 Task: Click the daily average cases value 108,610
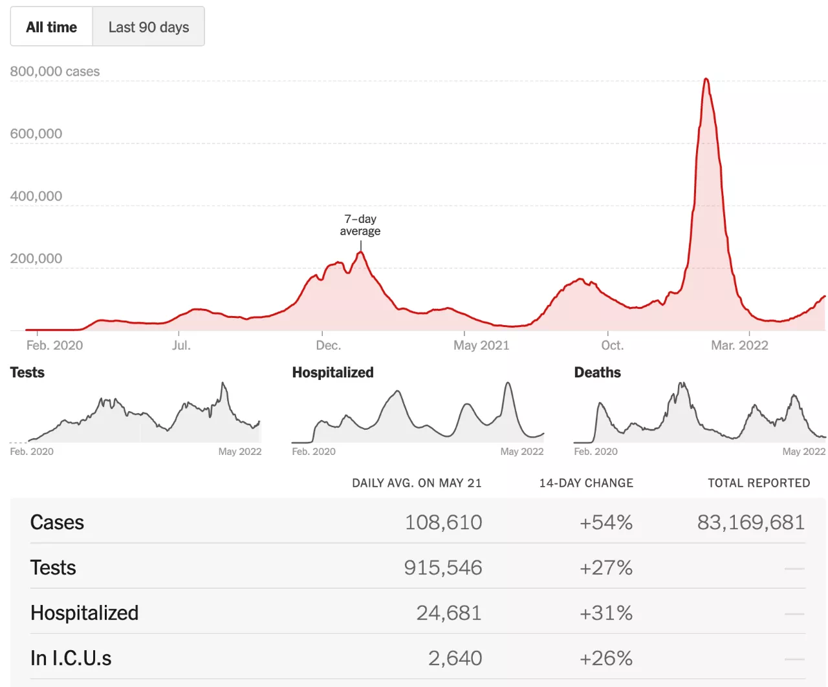click(443, 522)
